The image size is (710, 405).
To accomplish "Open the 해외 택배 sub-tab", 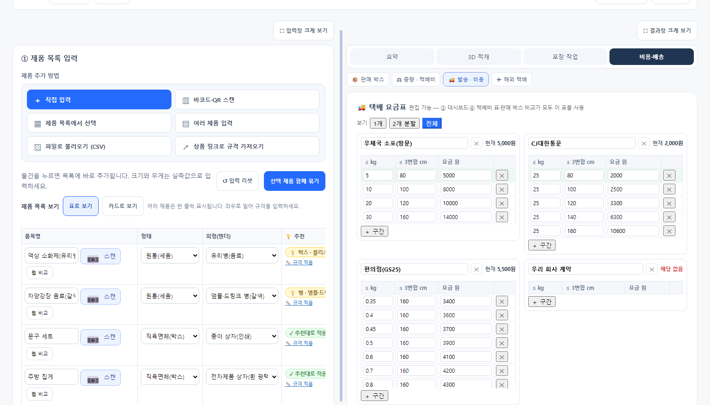I will [512, 79].
